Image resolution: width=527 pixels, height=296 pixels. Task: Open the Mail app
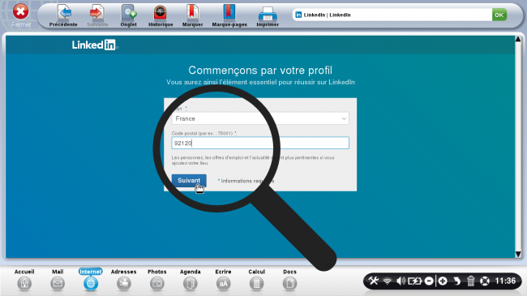click(58, 284)
